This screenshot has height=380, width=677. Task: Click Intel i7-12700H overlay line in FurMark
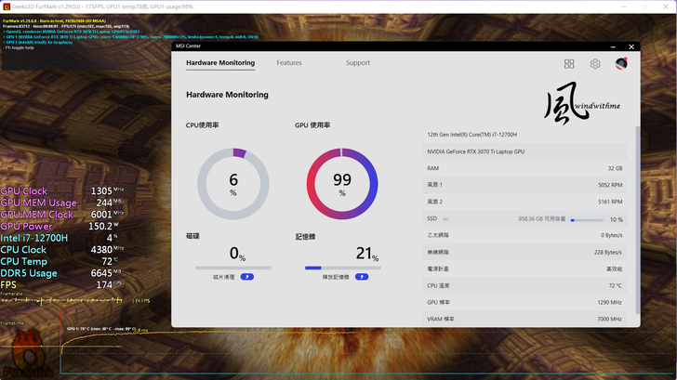click(x=60, y=238)
